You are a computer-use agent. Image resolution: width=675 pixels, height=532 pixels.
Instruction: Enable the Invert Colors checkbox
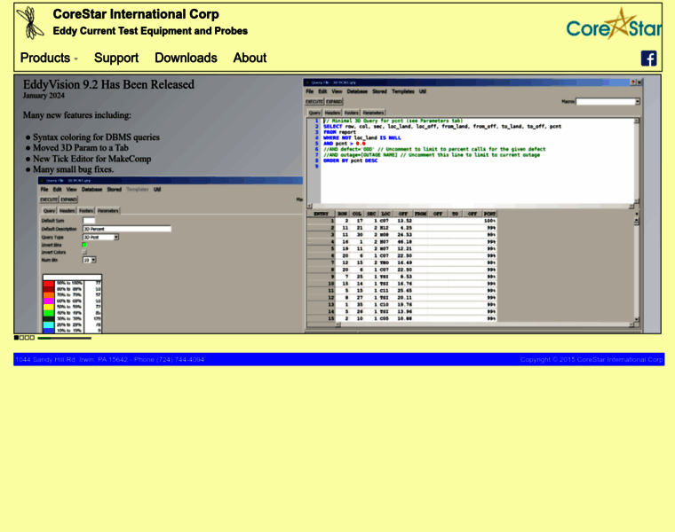tap(85, 253)
